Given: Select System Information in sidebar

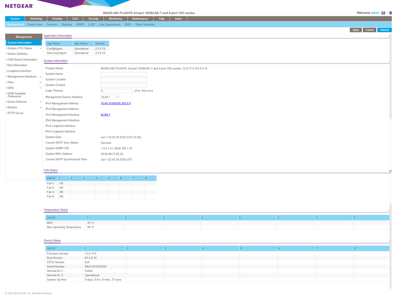Looking at the screenshot, I should [x=24, y=43].
